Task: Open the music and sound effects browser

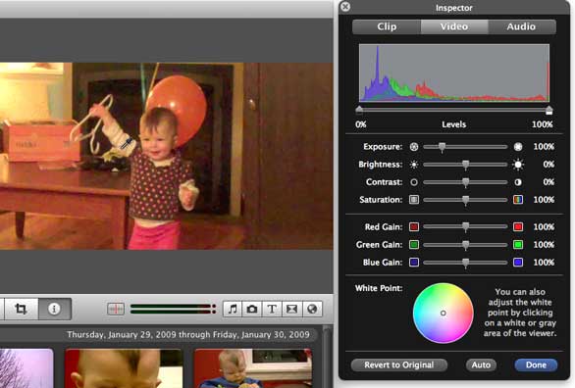Action: [233, 309]
